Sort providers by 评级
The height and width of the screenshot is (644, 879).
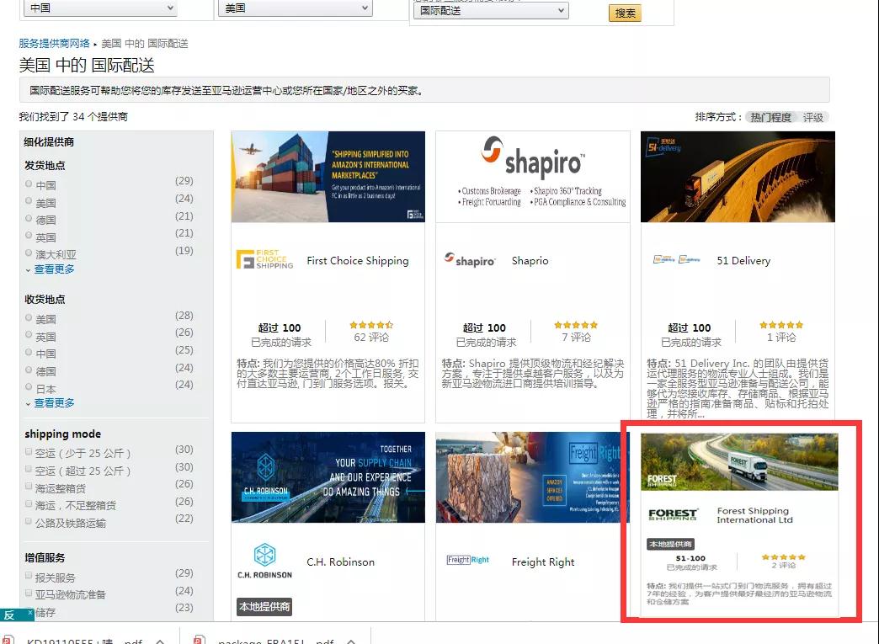[x=812, y=117]
